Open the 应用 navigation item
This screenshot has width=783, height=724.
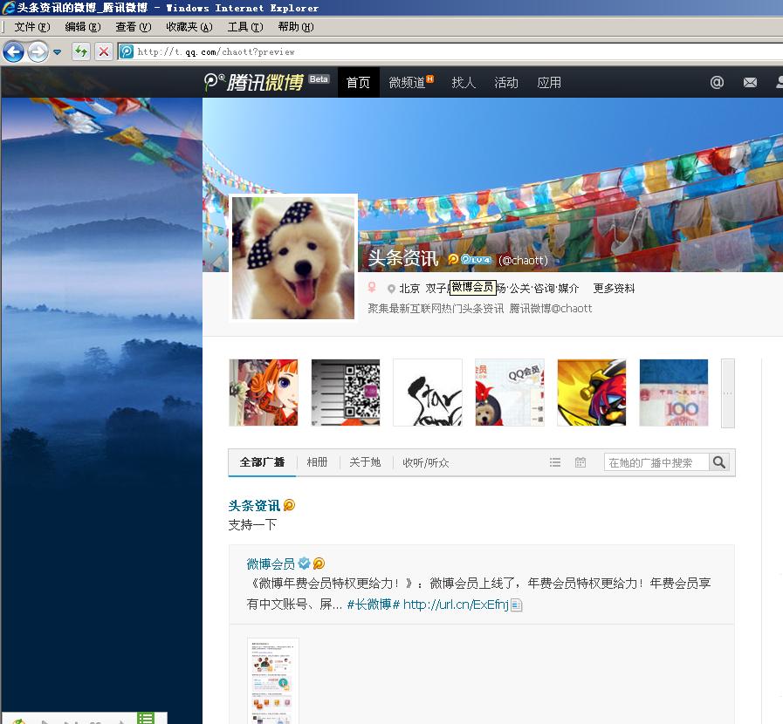[x=549, y=82]
